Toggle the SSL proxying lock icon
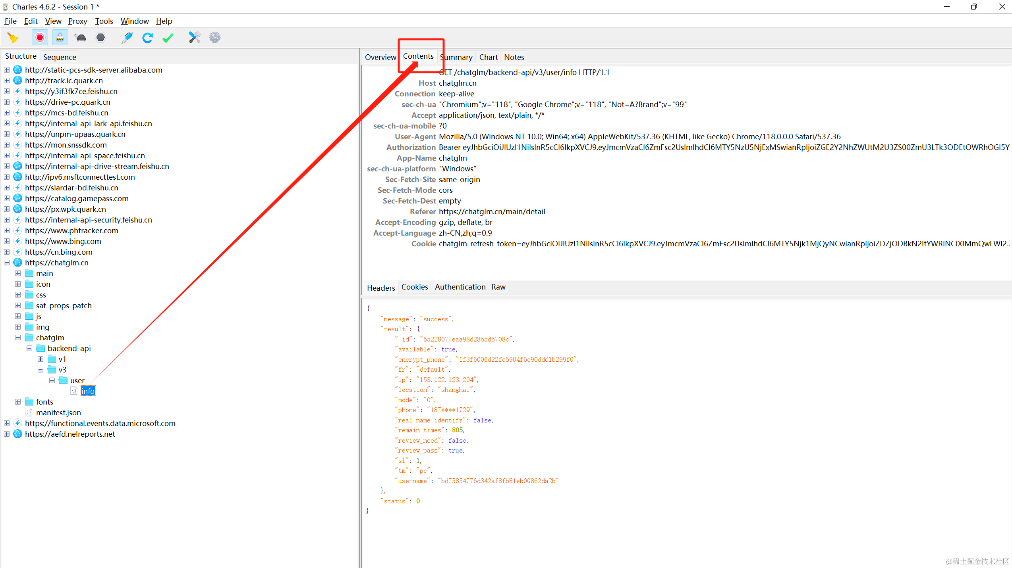The image size is (1012, 568). 60,38
